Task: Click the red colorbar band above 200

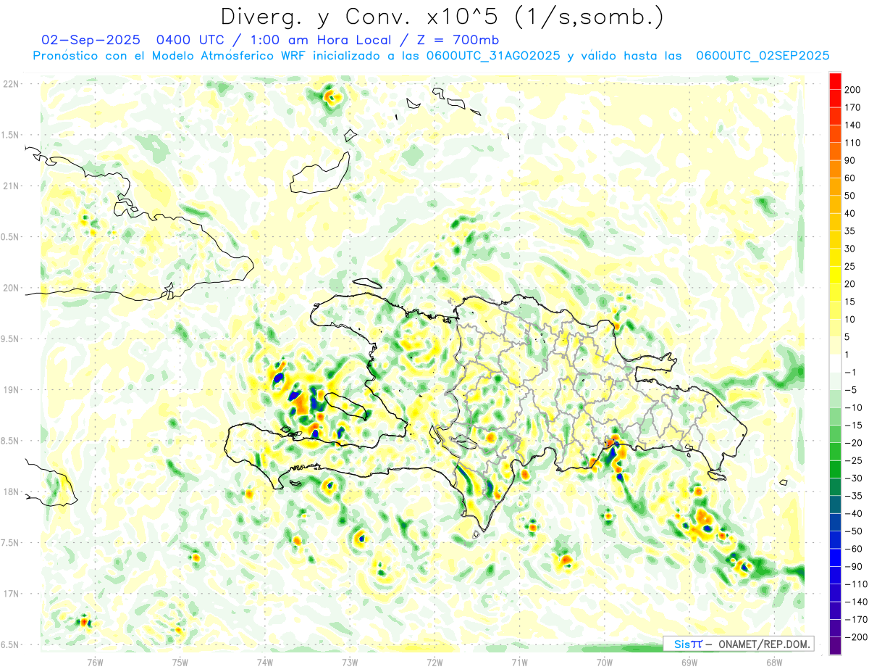Action: pos(835,80)
